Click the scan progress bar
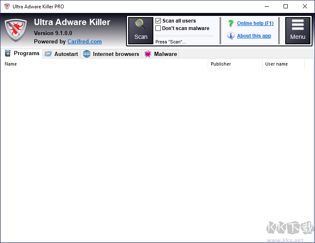Image resolution: width=315 pixels, height=243 pixels. pos(185,36)
